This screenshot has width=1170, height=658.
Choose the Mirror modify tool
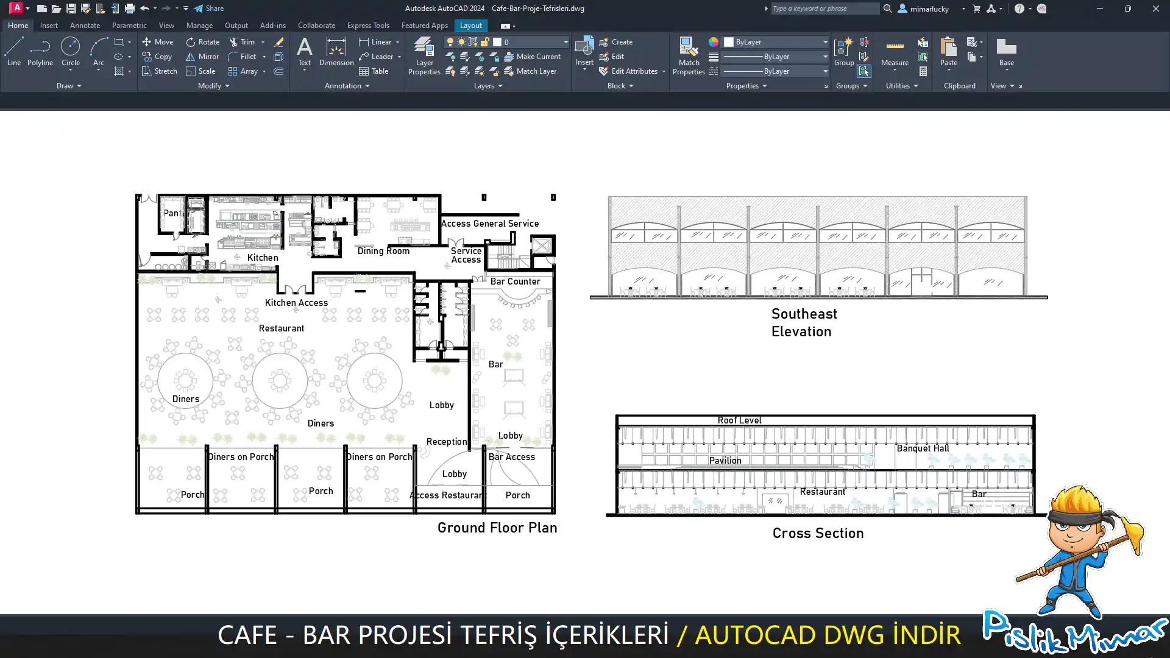click(202, 57)
